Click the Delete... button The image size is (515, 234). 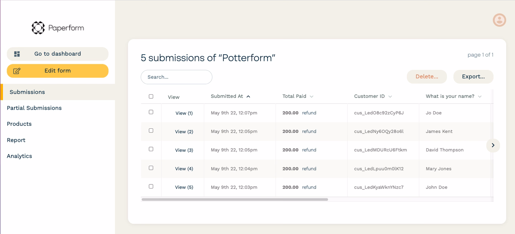tap(427, 77)
